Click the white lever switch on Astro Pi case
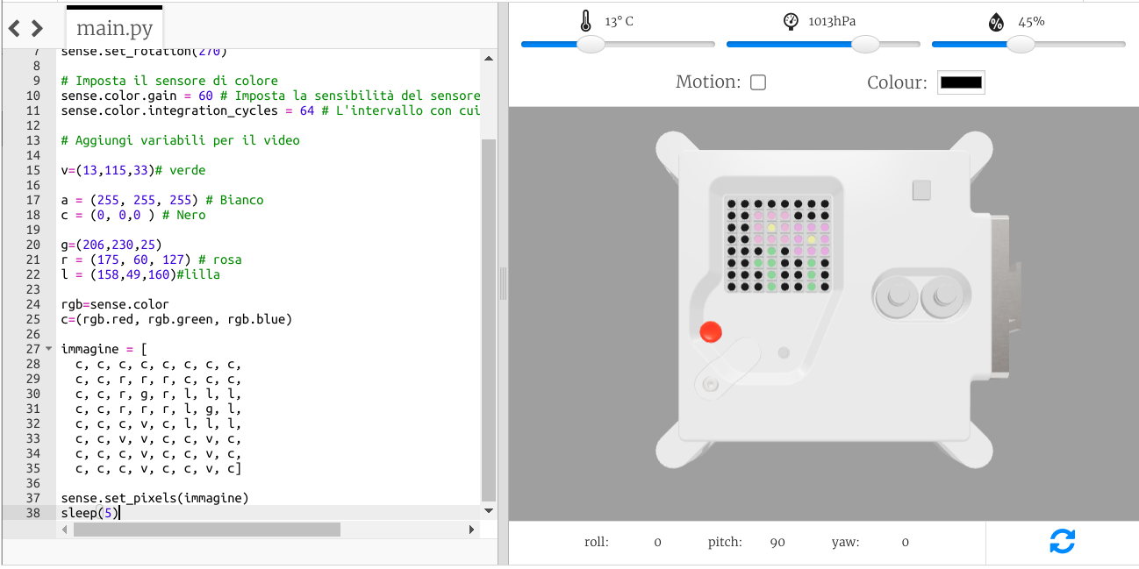This screenshot has width=1139, height=569. click(x=727, y=369)
